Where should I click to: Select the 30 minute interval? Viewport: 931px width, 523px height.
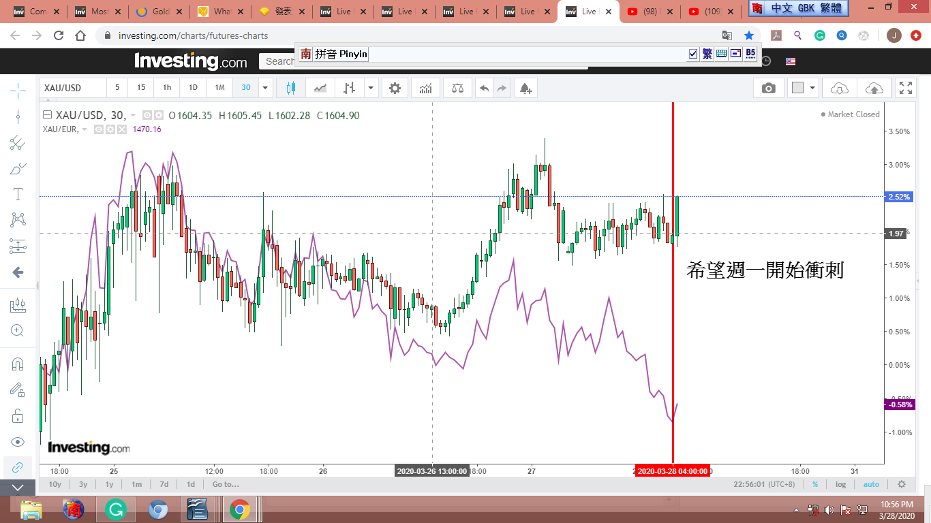(x=246, y=87)
